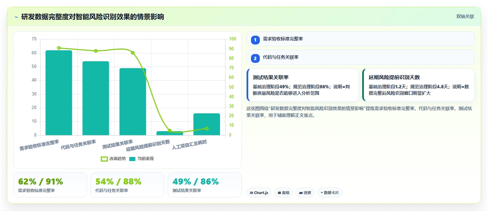This screenshot has height=211, width=488.
Task: Toggle the 改善趋势 legend item
Action: click(x=114, y=159)
